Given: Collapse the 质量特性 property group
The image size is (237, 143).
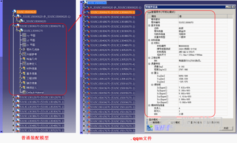Looking at the screenshot, I should coord(149,64).
